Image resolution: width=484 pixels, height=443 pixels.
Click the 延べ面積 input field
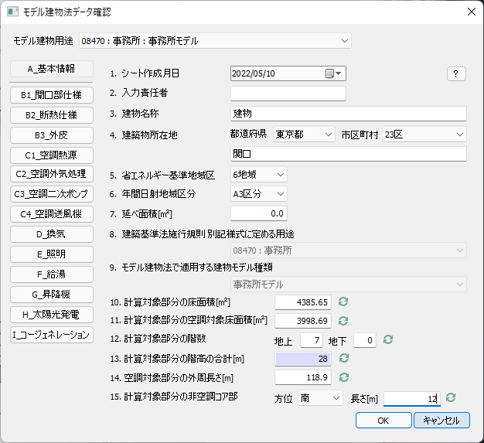pos(259,213)
